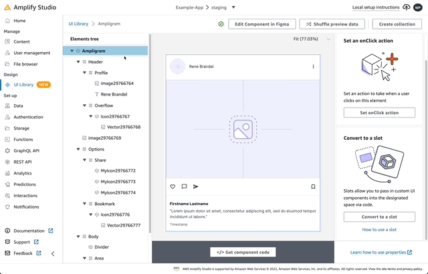Click the bookmark icon in preview

[x=313, y=186]
